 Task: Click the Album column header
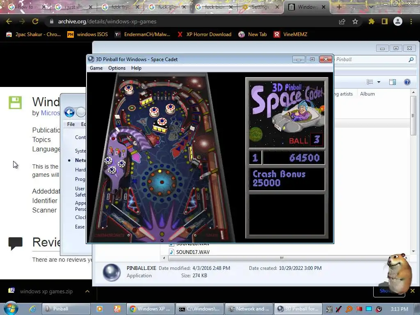367,94
